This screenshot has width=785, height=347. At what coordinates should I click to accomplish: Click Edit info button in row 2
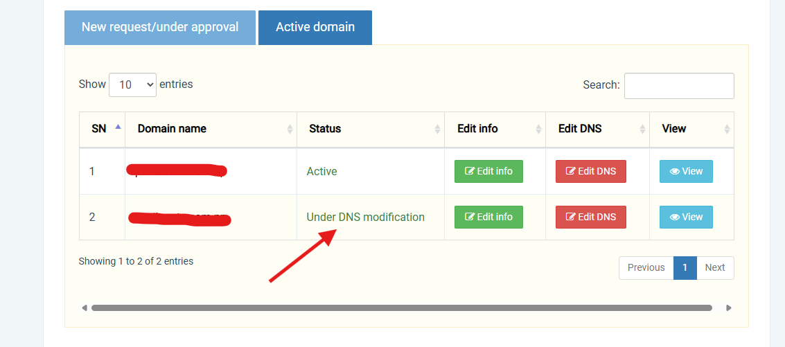point(488,217)
